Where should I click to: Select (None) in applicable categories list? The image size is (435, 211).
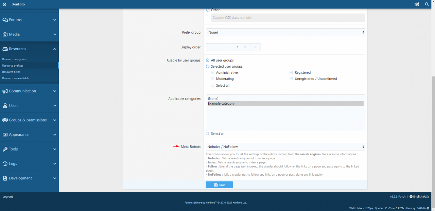285,99
